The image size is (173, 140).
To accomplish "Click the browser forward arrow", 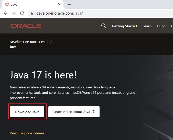I will (14, 13).
